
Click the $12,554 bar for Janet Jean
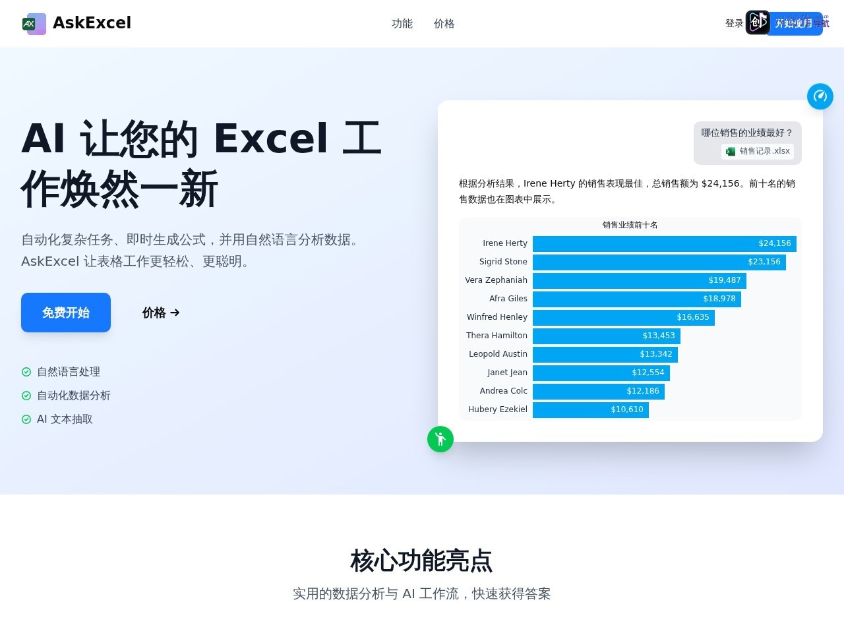[601, 373]
